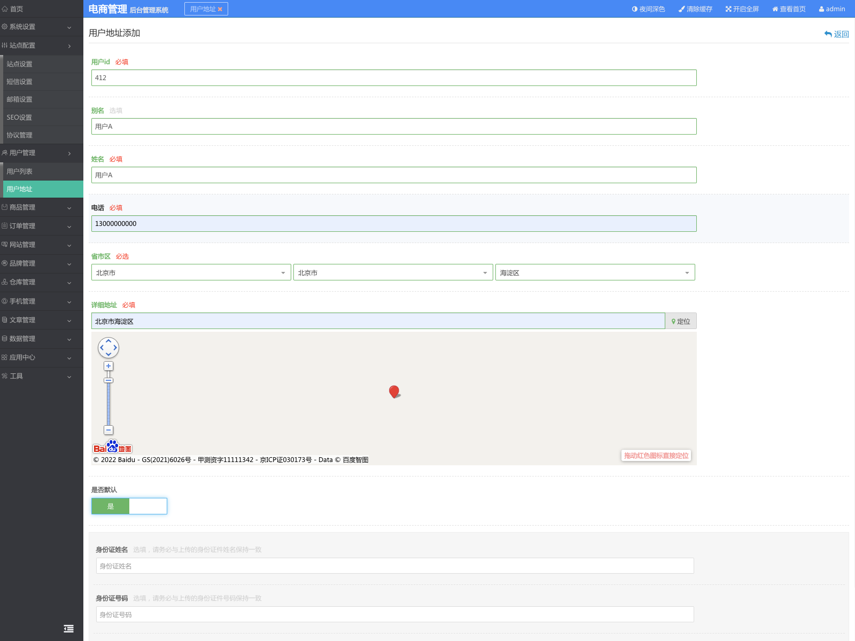
Task: Click the gear icon for 系统设置
Action: point(5,27)
